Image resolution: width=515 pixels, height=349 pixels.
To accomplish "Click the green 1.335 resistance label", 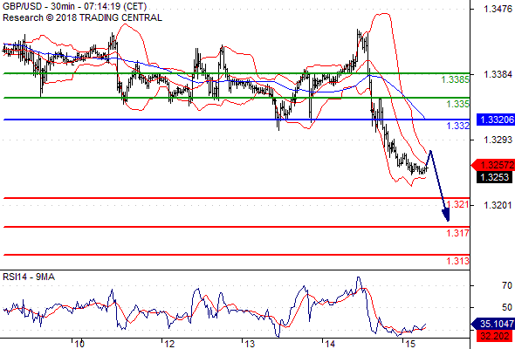I will click(457, 104).
